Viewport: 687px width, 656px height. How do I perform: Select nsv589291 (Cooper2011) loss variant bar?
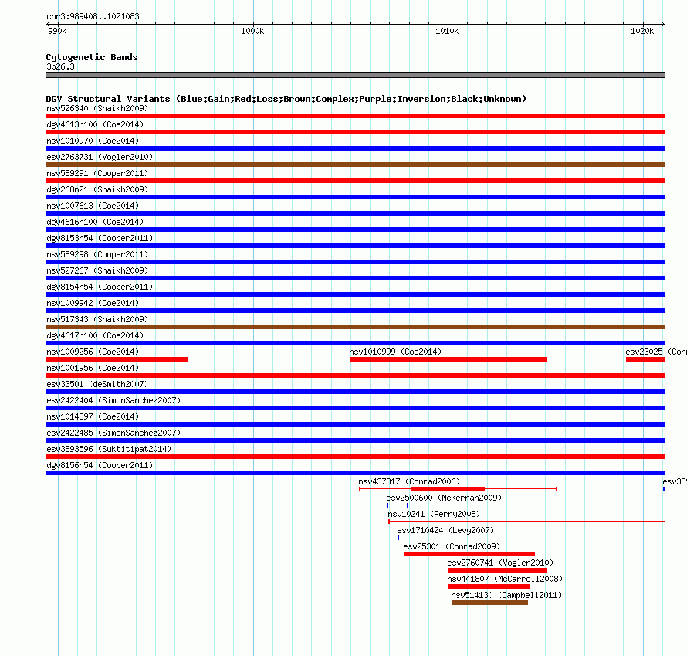point(355,181)
